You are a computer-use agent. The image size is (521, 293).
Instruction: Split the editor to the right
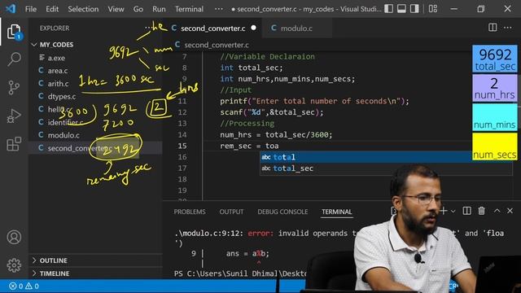coord(493,28)
